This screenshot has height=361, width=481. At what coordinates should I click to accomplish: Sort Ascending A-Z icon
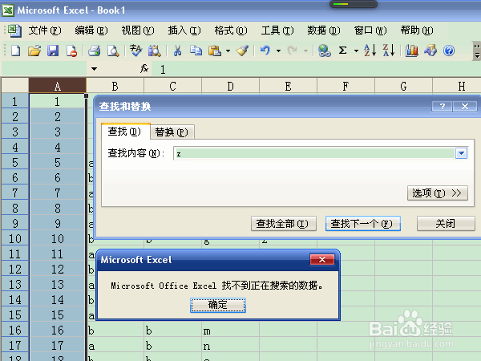(370, 51)
